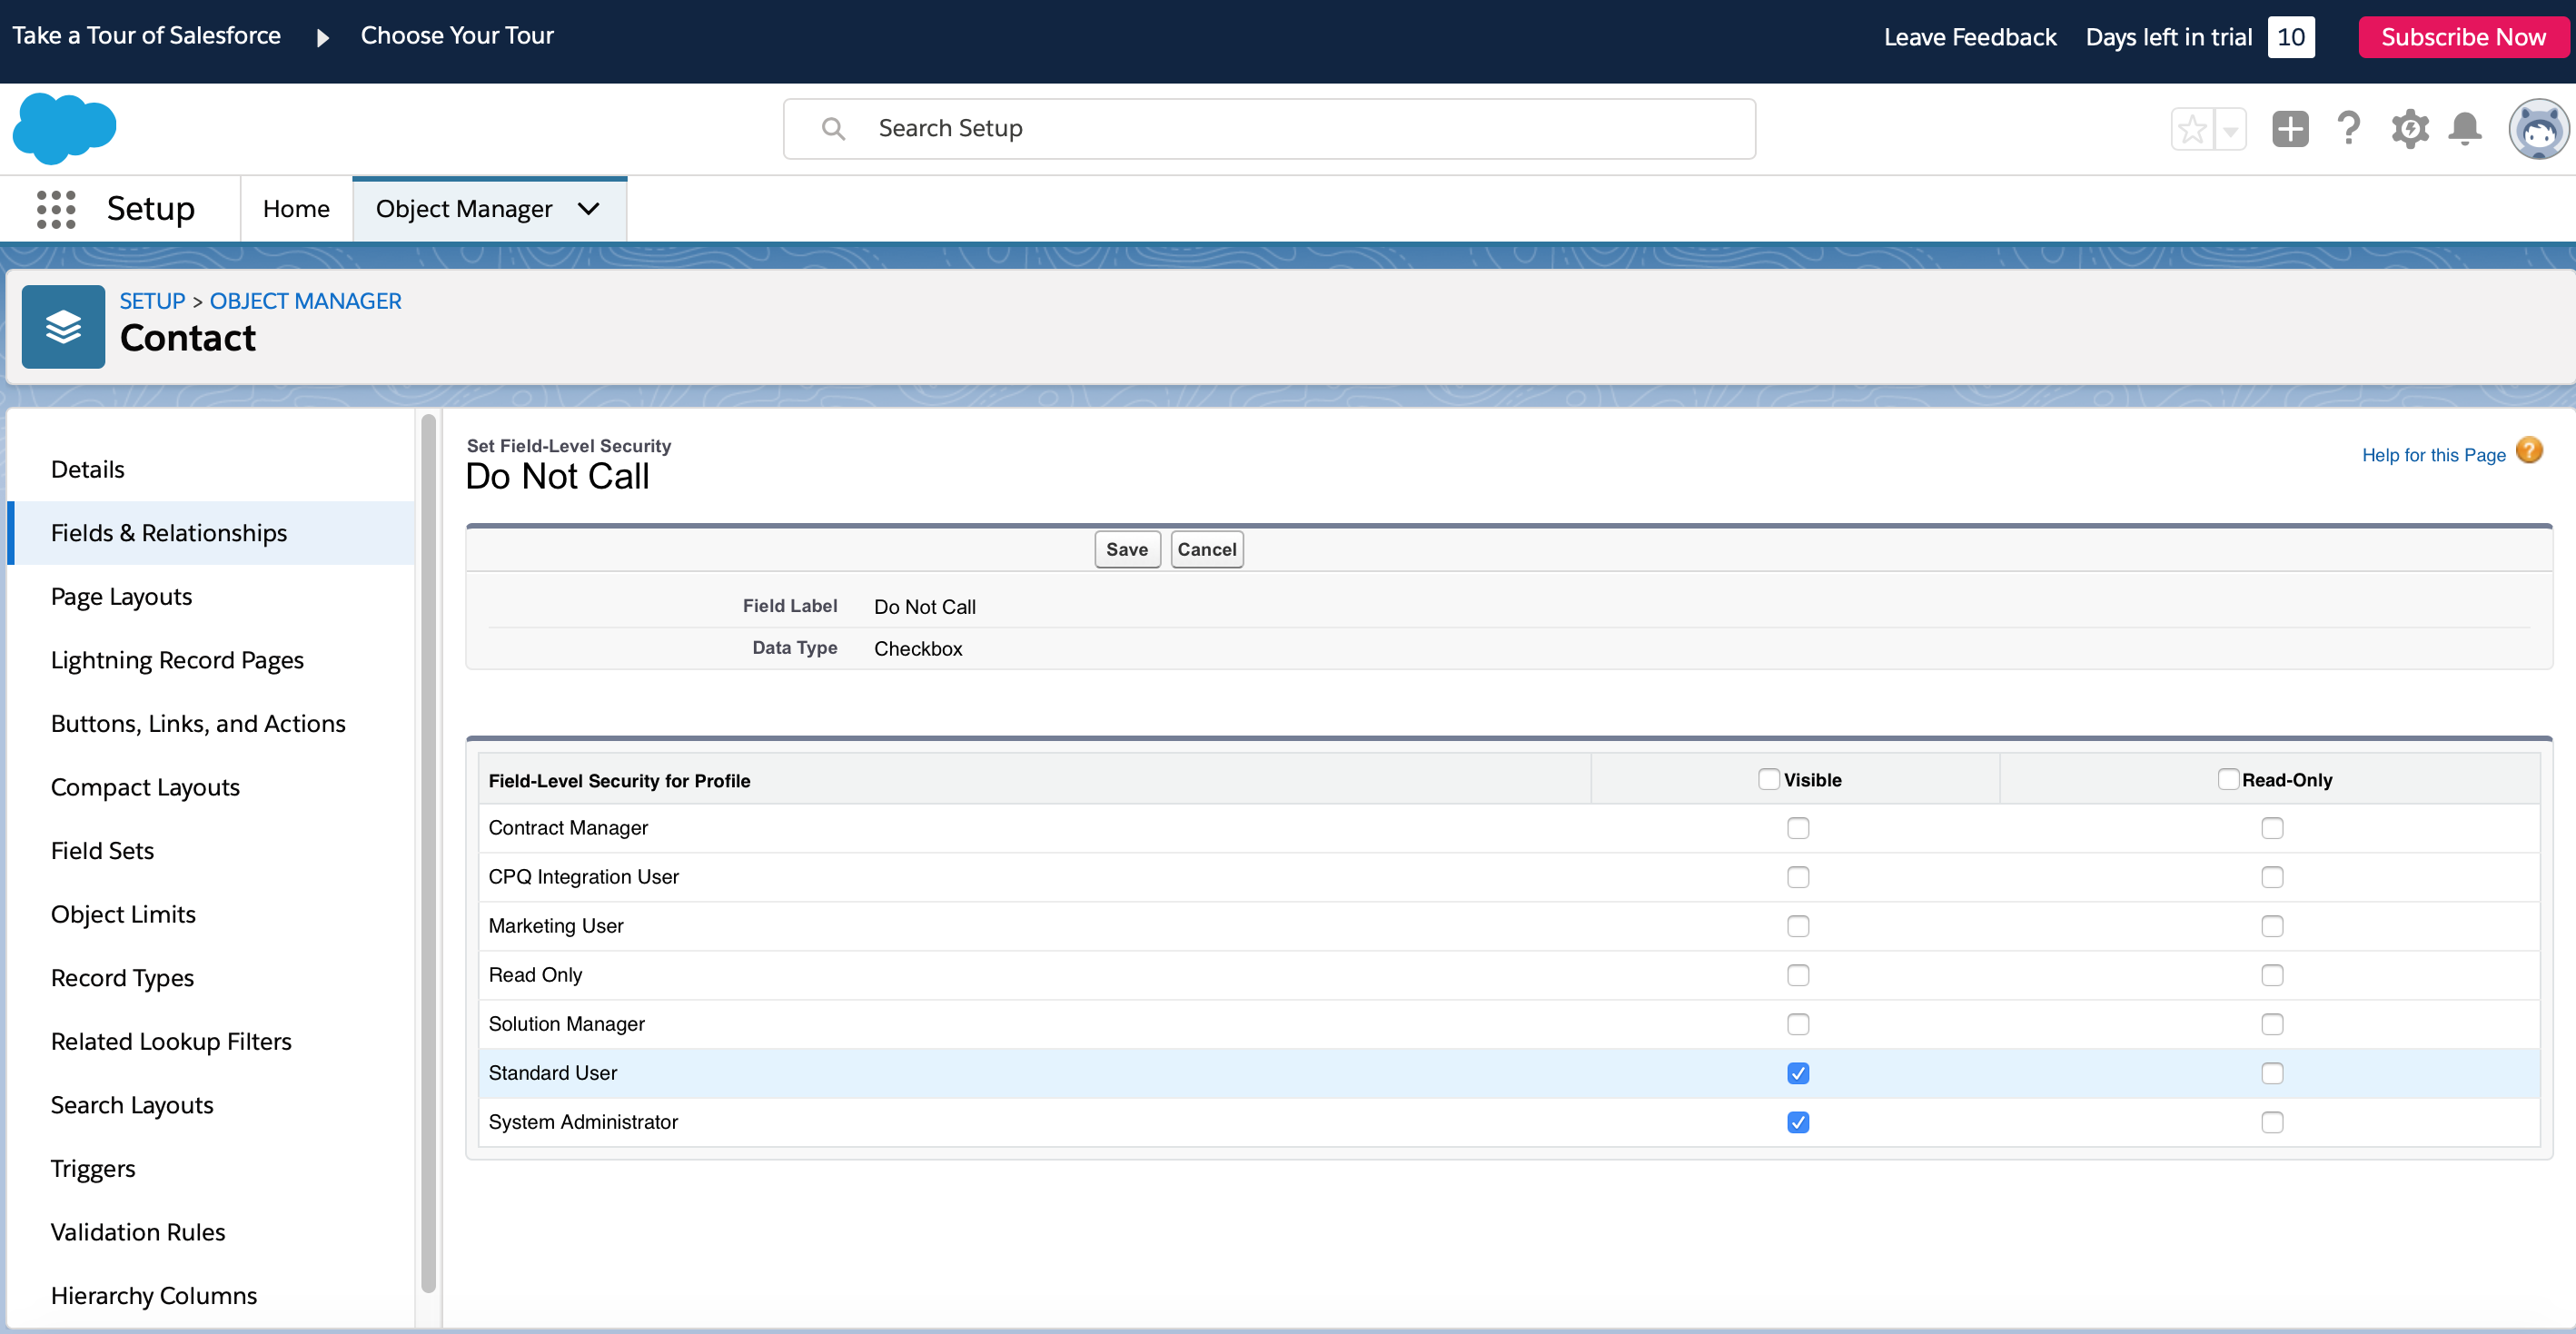Viewport: 2576px width, 1334px height.
Task: Select the Object Manager tab
Action: pos(464,209)
